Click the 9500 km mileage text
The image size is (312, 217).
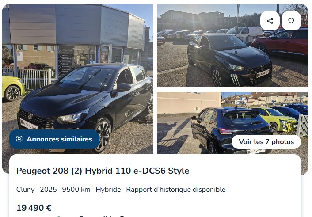76,190
